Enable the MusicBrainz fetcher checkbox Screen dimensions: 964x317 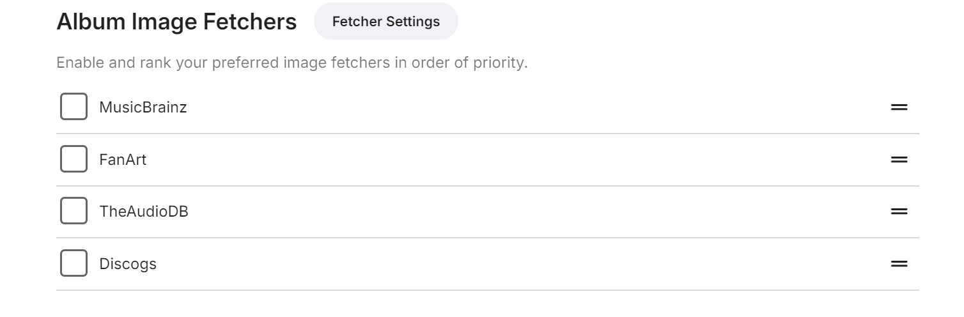click(x=74, y=107)
